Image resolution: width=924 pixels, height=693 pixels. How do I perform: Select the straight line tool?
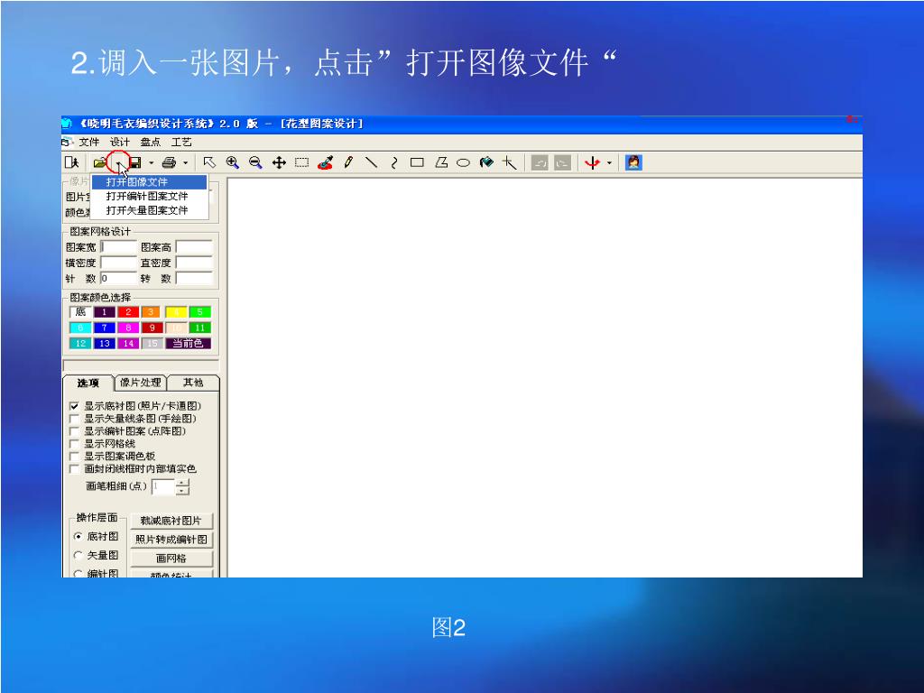coord(371,162)
